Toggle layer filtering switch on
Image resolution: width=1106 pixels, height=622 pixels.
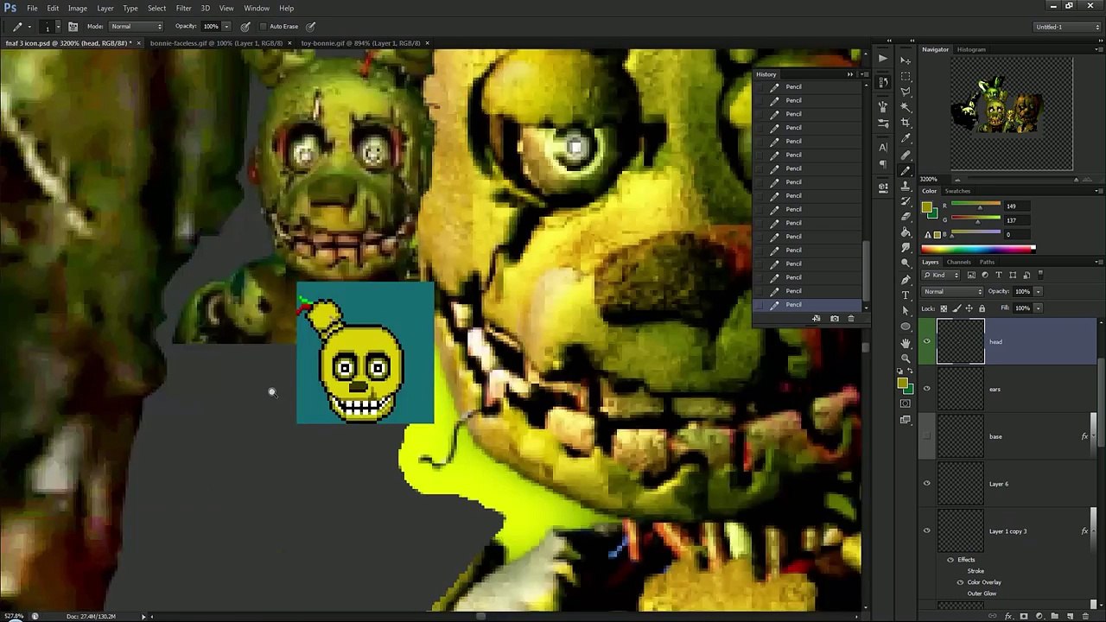point(1039,275)
